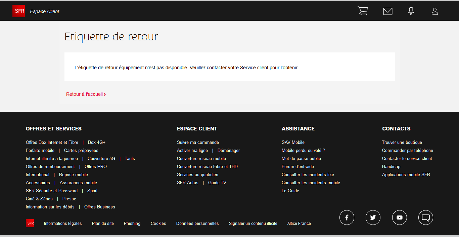Click the notifications bell icon
The image size is (459, 237).
point(411,11)
